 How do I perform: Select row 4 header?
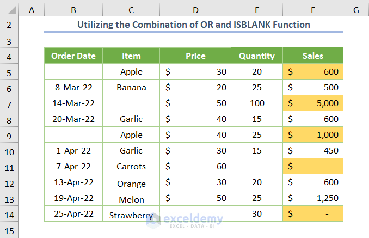click(x=10, y=56)
